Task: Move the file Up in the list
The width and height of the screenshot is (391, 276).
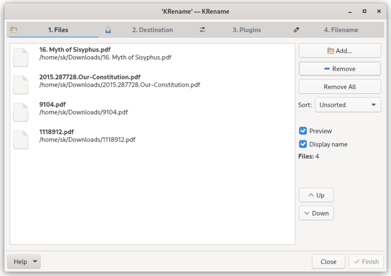Action: tap(316, 195)
